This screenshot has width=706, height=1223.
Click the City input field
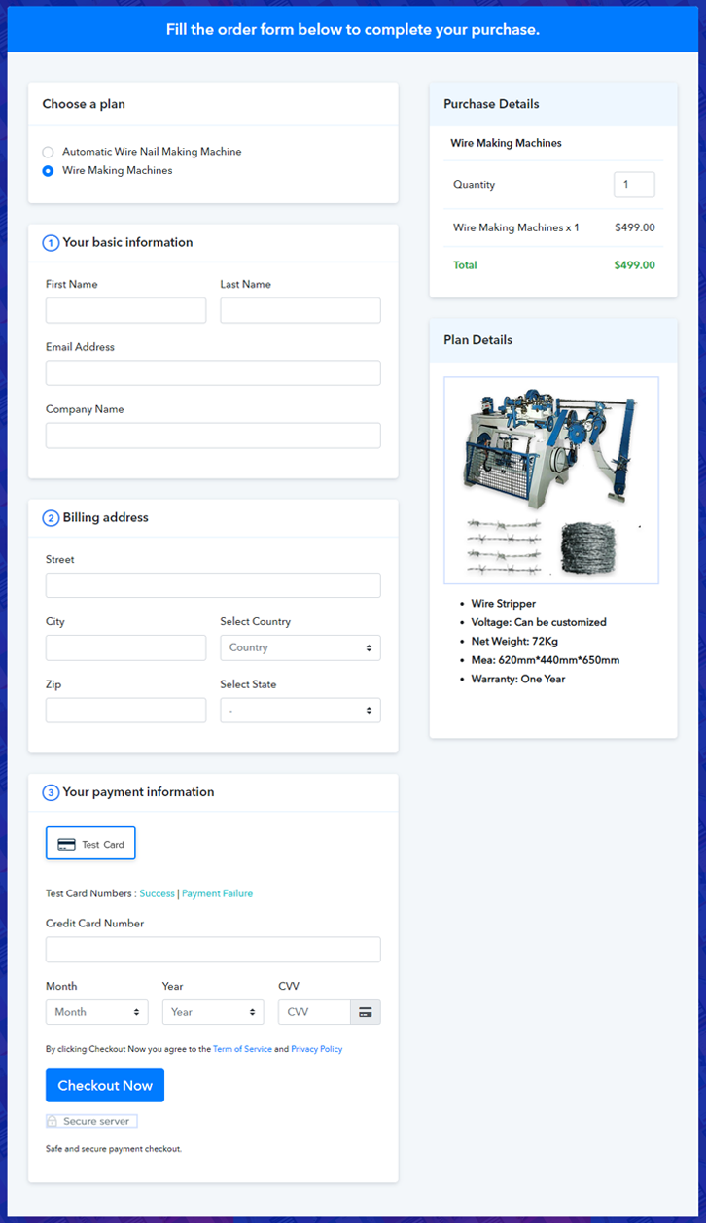(125, 647)
